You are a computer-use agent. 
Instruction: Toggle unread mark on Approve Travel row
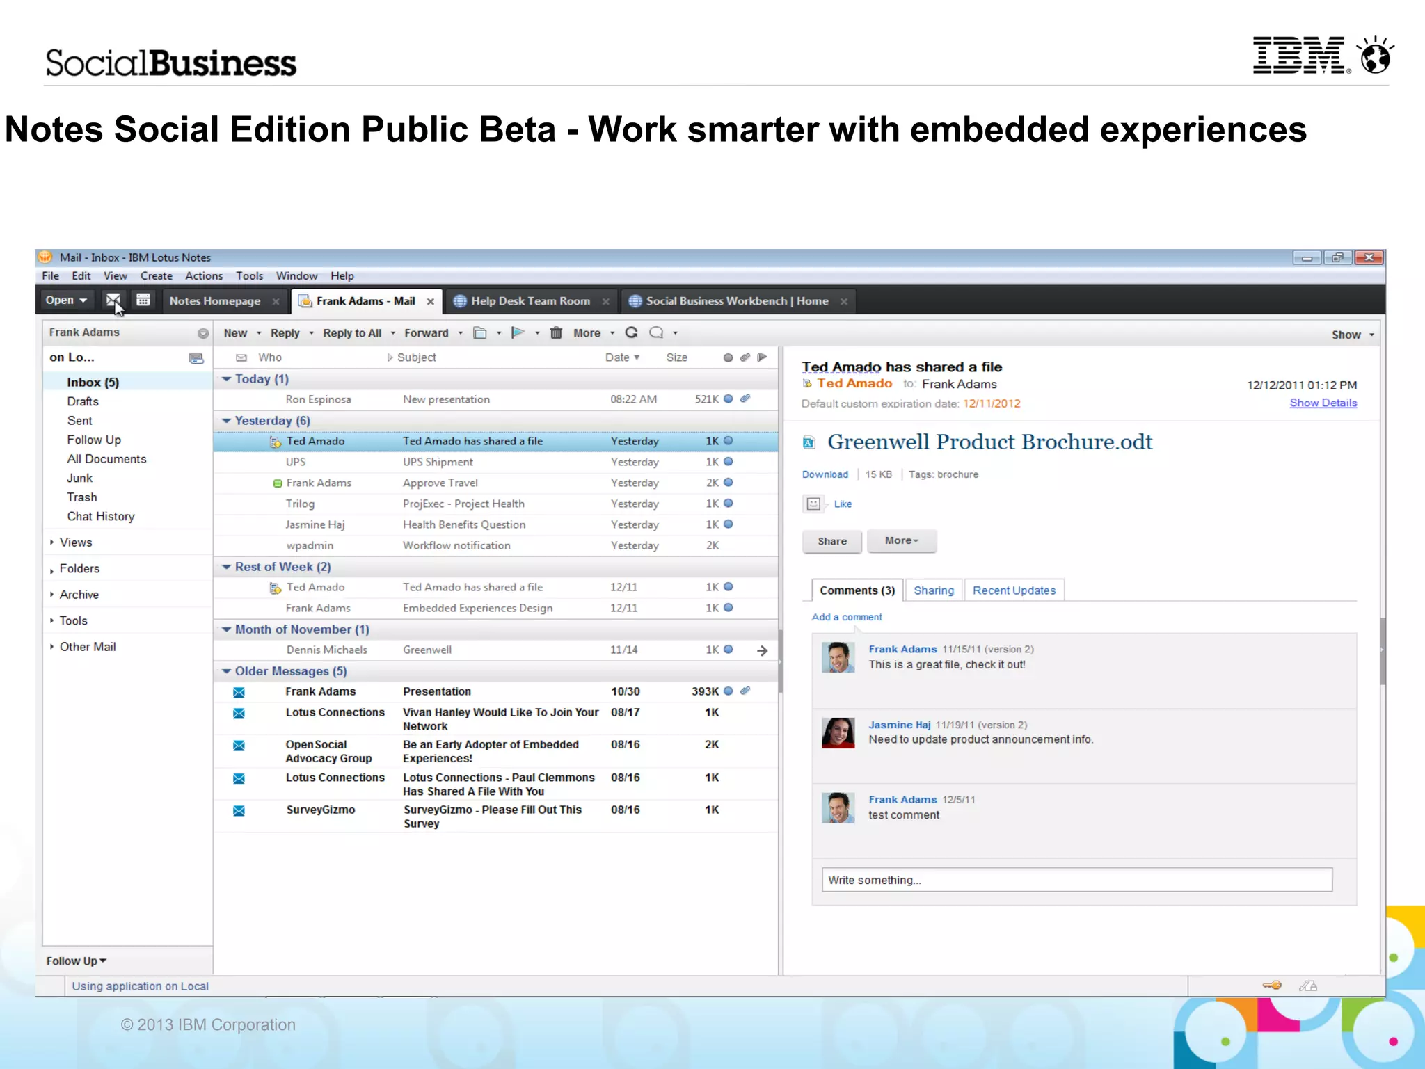click(728, 483)
